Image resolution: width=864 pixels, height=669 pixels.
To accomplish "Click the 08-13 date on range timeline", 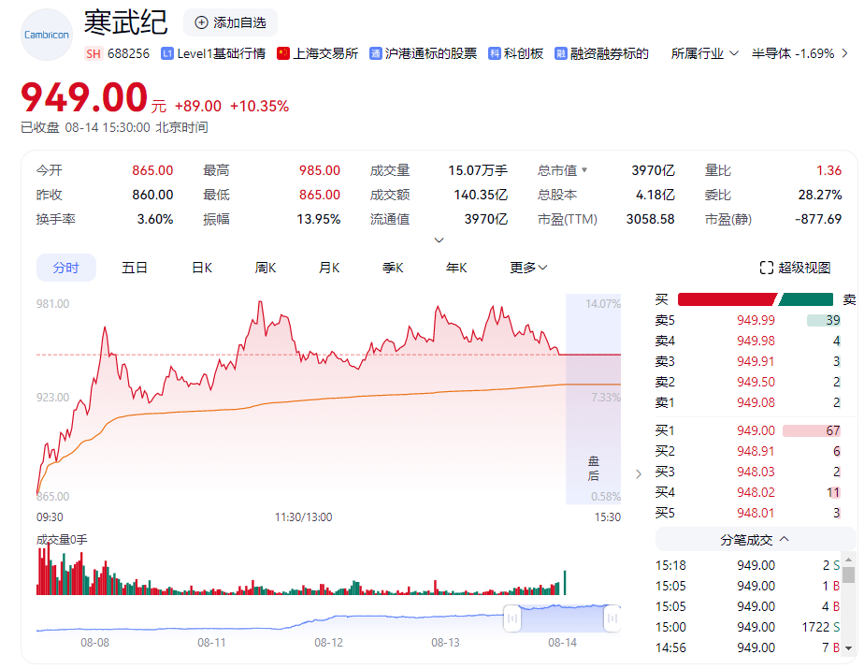I will click(445, 643).
